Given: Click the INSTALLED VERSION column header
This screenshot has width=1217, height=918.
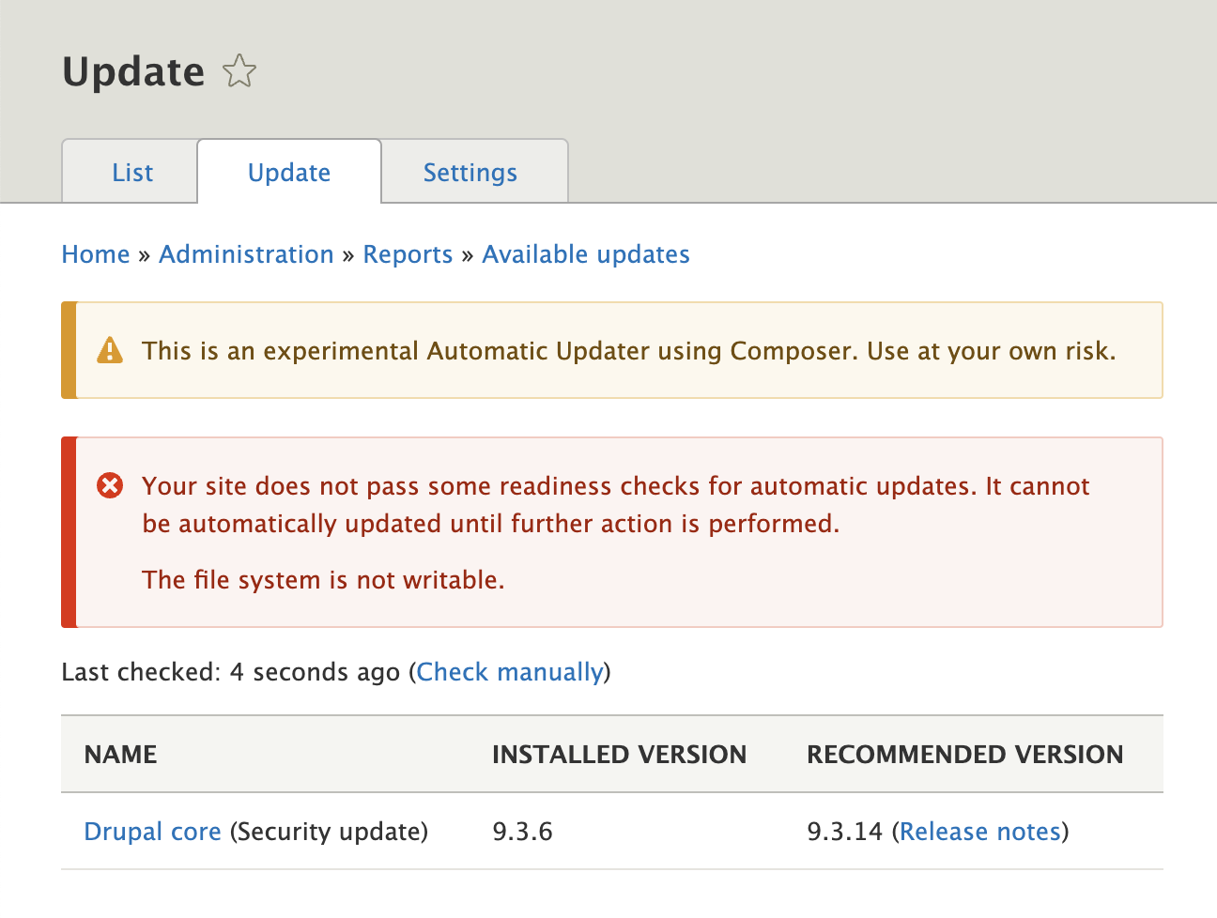Looking at the screenshot, I should pyautogui.click(x=619, y=755).
